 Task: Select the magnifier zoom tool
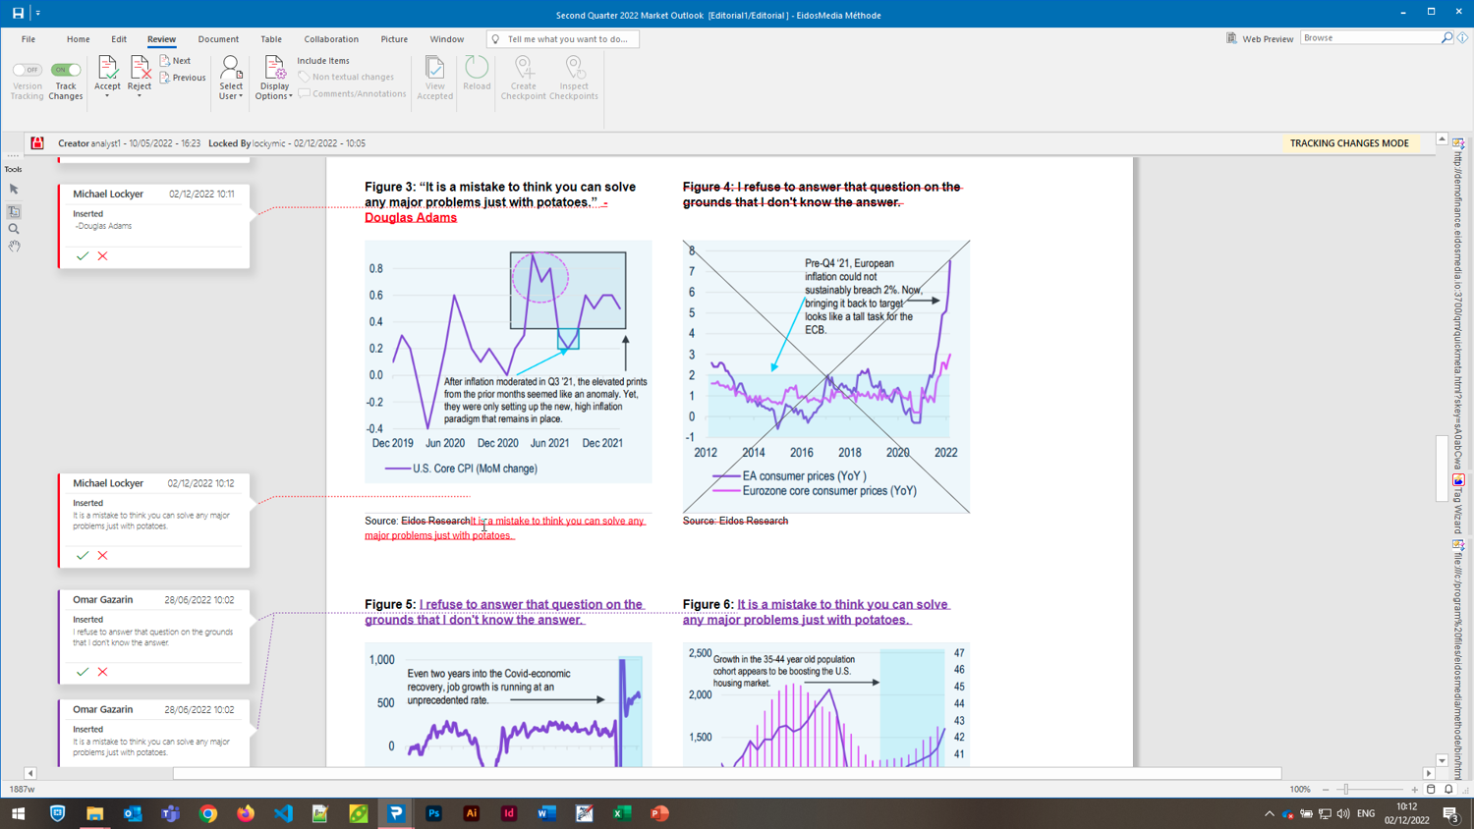pyautogui.click(x=14, y=229)
